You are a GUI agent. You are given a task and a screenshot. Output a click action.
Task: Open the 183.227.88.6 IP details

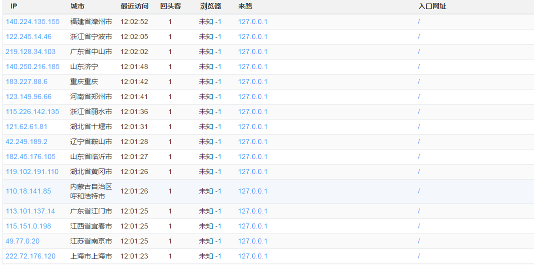[27, 81]
